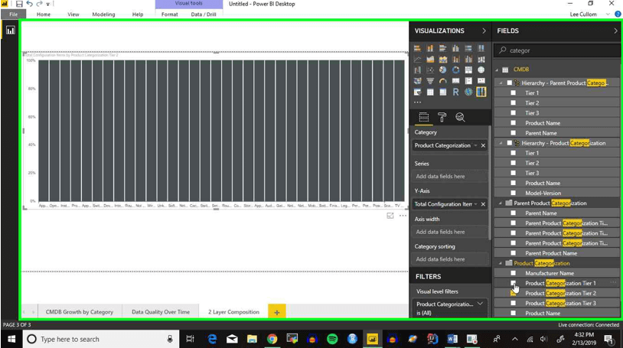Select the 100% stacked bar chart visualization

[468, 48]
